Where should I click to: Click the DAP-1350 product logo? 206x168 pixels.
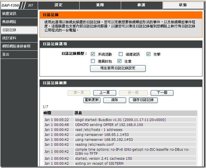10,6
